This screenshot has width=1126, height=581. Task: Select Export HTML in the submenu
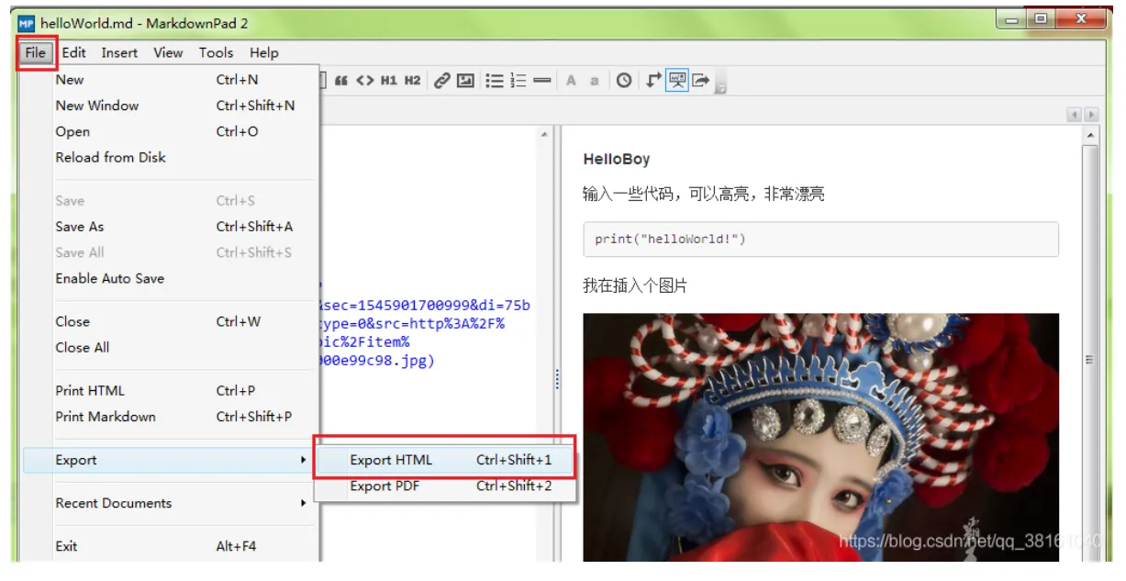click(x=445, y=460)
